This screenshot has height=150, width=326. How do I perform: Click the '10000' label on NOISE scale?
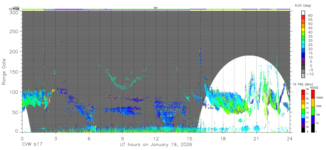(x=319, y=98)
